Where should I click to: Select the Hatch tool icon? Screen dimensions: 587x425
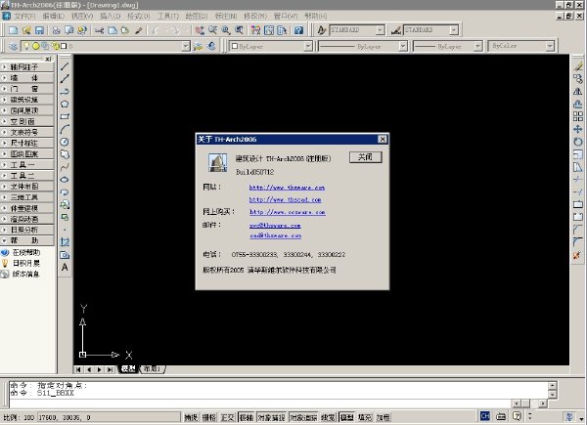pyautogui.click(x=65, y=242)
